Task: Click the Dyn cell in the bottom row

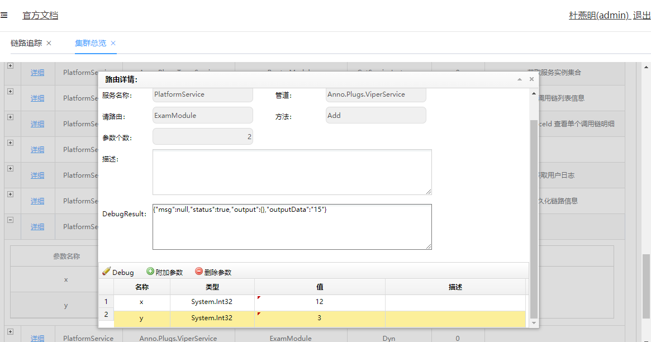Action: (x=389, y=338)
